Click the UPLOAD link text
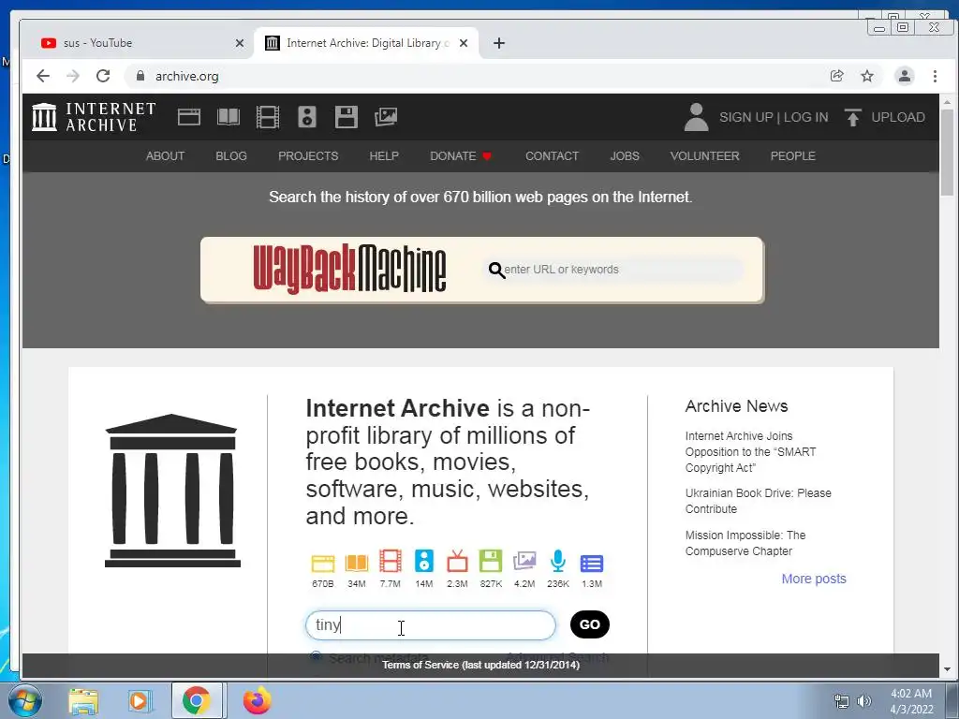 tap(898, 117)
